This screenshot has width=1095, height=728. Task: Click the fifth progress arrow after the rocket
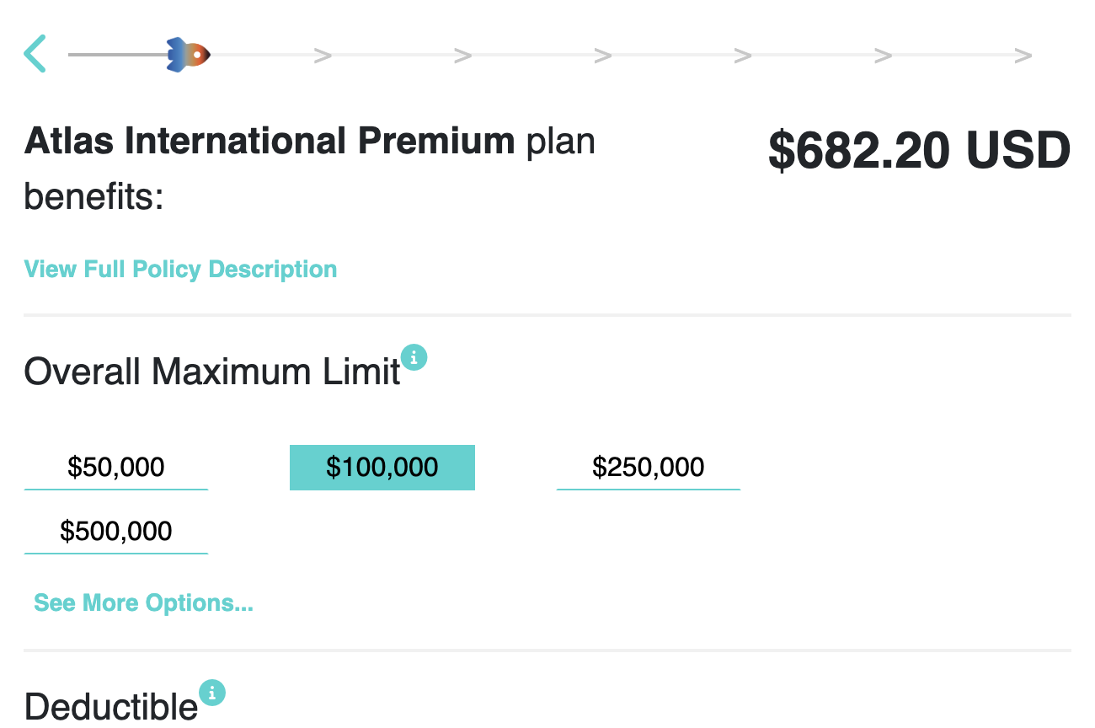point(883,56)
